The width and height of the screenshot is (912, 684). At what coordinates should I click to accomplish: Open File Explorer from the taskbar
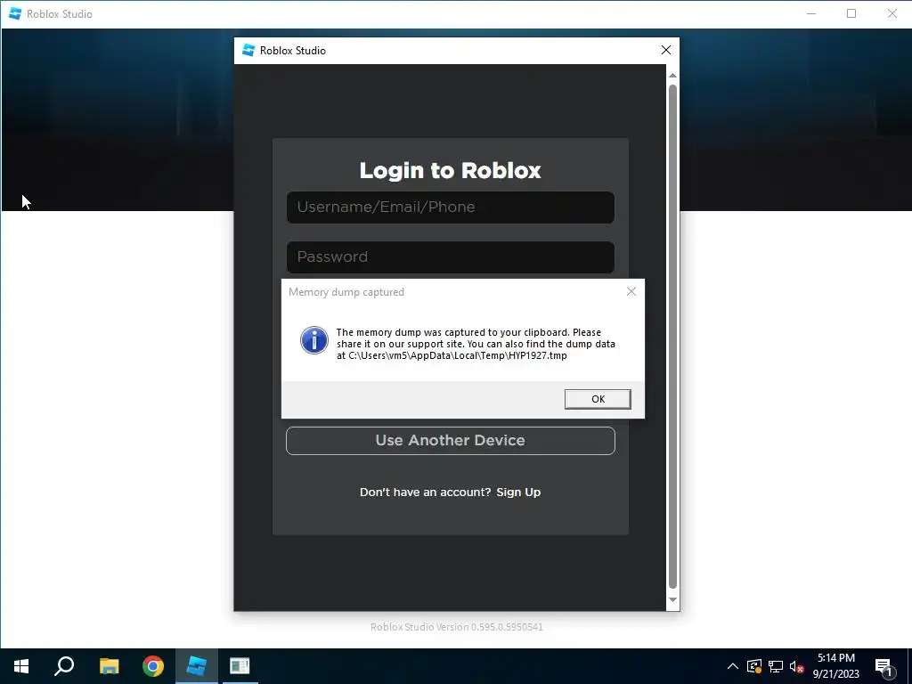(109, 666)
